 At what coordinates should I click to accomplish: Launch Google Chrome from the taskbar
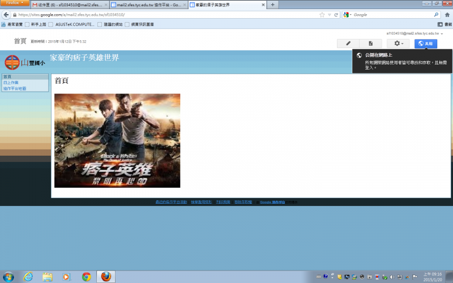[x=86, y=277]
